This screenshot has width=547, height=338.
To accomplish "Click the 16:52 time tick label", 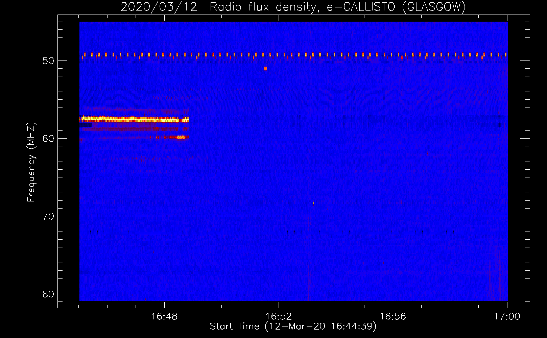I will pos(279,317).
